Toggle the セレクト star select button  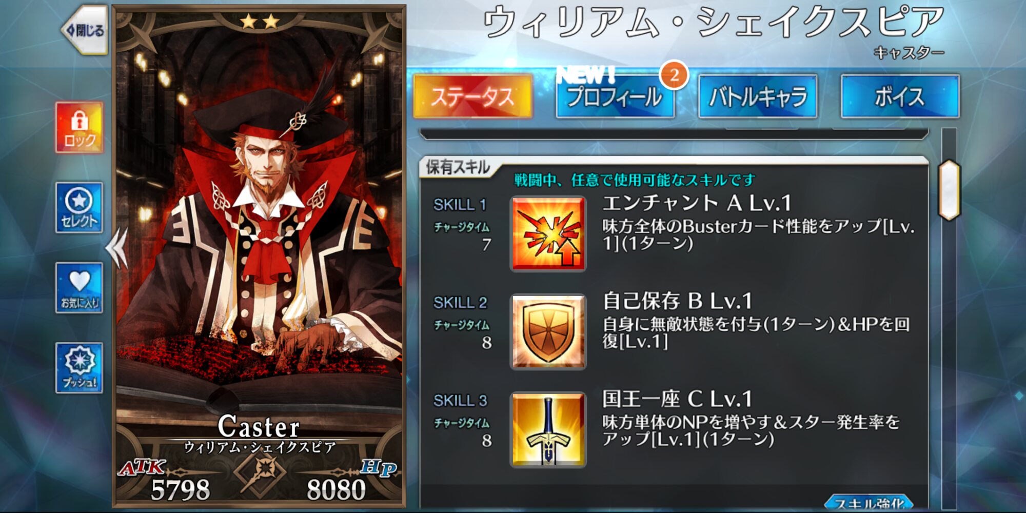point(80,208)
